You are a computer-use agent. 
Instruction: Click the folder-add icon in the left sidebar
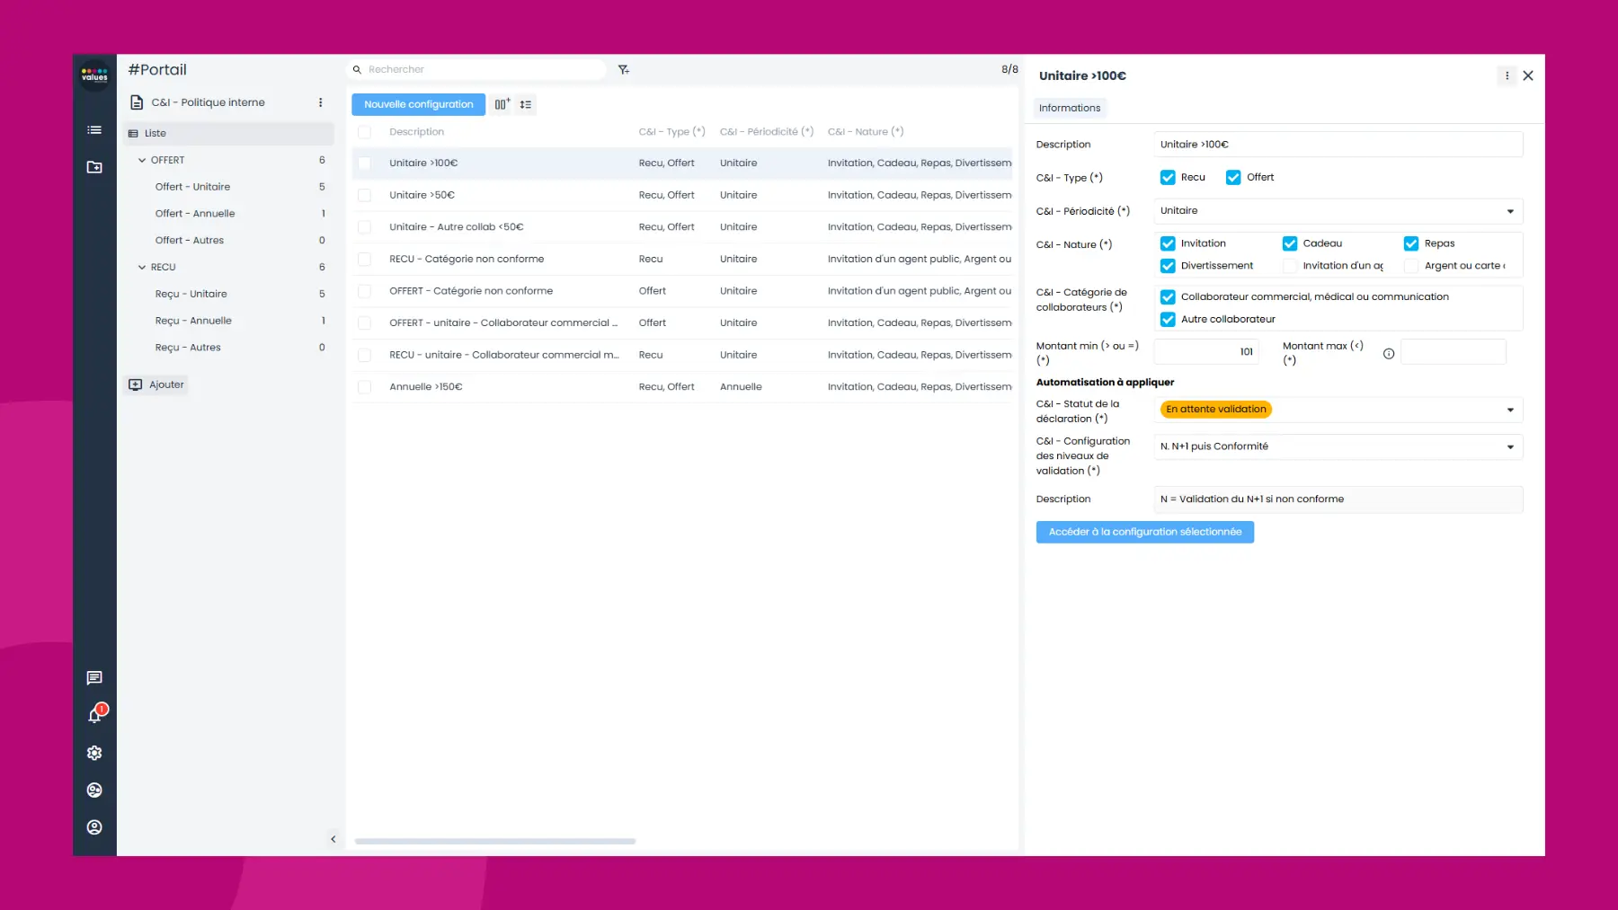pos(94,167)
